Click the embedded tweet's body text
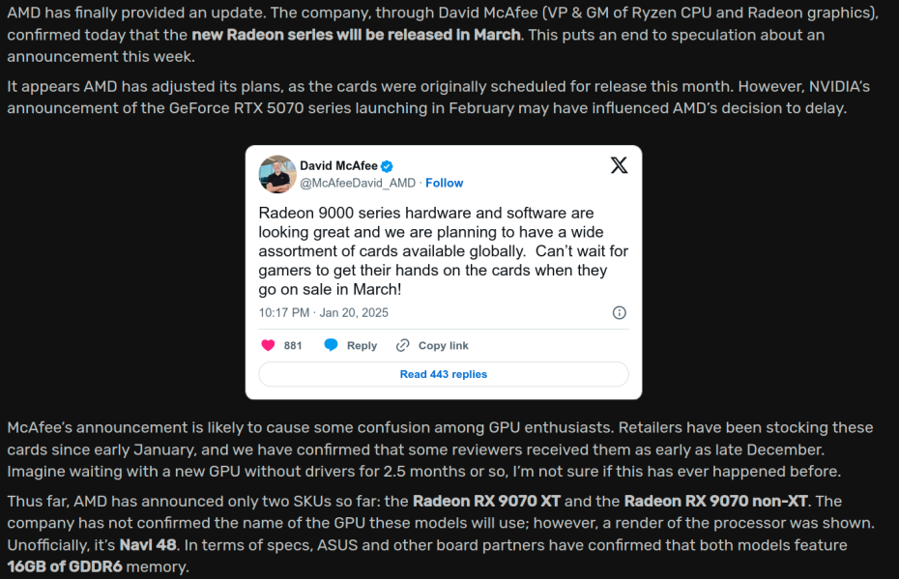Viewport: 899px width, 579px height. tap(443, 250)
